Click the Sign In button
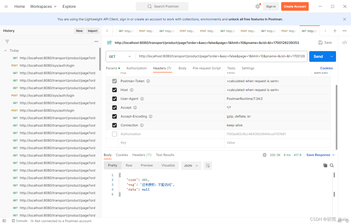Screen dimensions: 351x224 [271, 6]
